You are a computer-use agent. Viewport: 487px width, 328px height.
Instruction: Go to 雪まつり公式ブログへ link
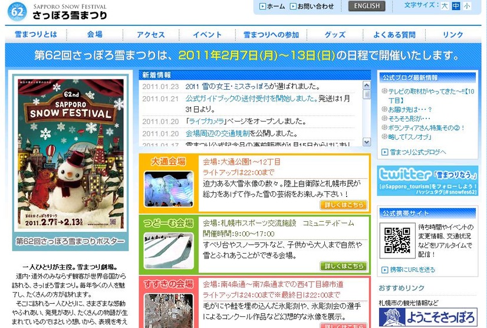coord(418,152)
